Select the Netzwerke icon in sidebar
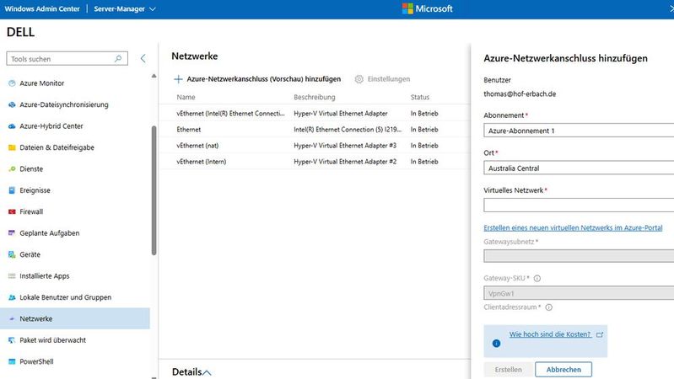The height and width of the screenshot is (379, 674). click(x=12, y=319)
